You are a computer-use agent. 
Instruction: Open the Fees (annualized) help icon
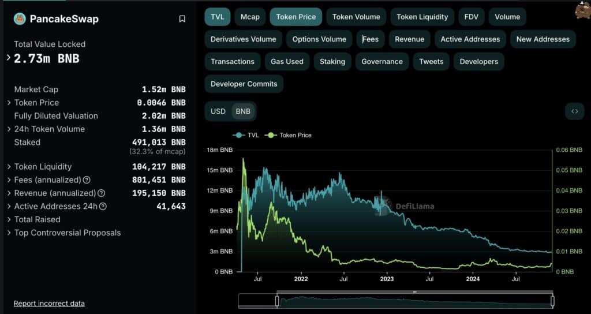[x=87, y=180]
